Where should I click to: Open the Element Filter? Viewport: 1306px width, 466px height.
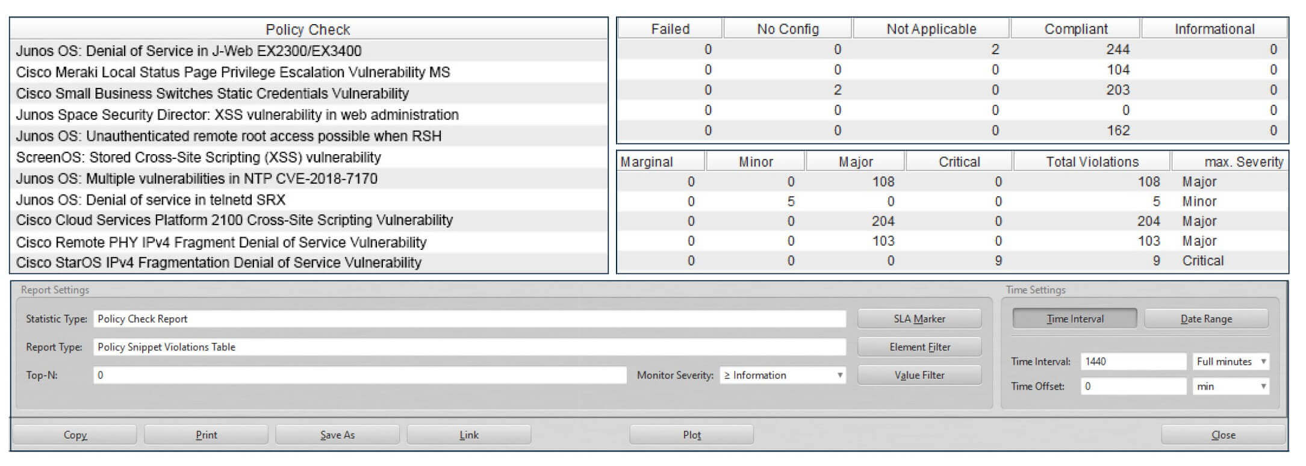click(919, 347)
